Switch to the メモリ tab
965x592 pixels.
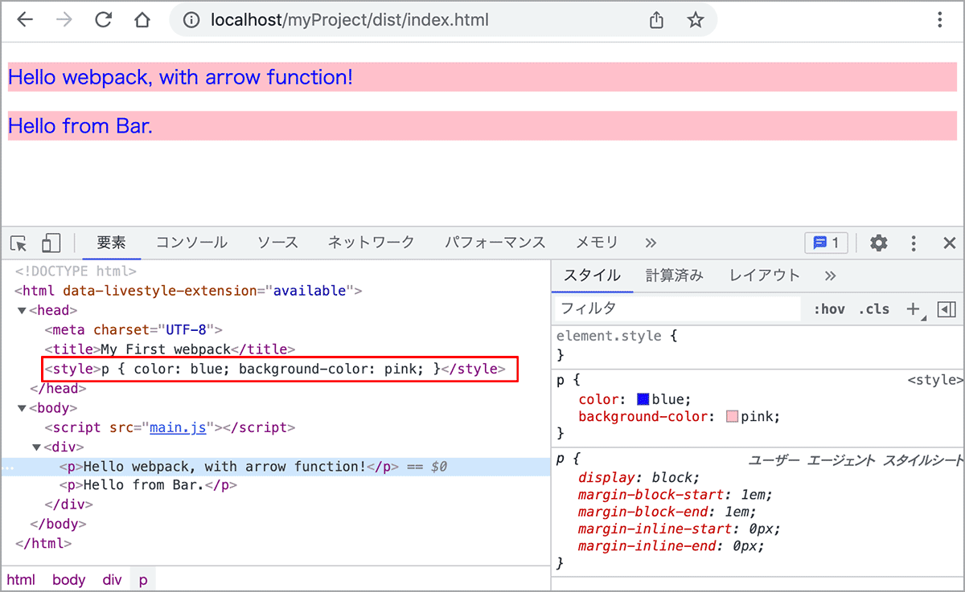597,243
